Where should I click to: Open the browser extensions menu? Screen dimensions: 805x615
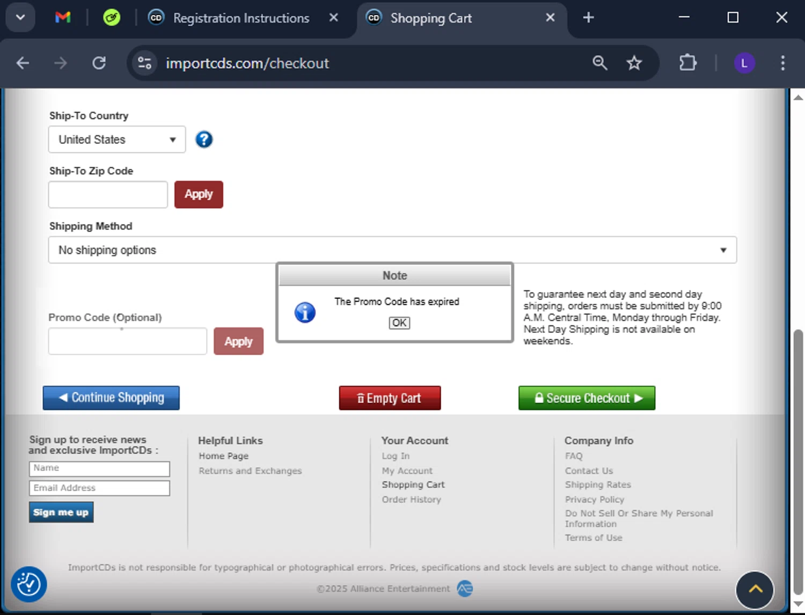pos(688,63)
